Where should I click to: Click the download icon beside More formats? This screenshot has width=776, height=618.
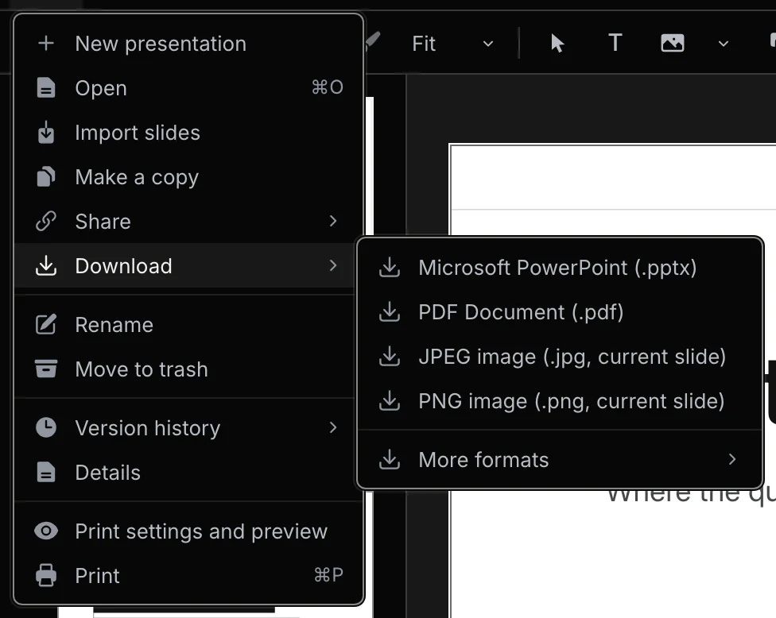[x=390, y=460]
